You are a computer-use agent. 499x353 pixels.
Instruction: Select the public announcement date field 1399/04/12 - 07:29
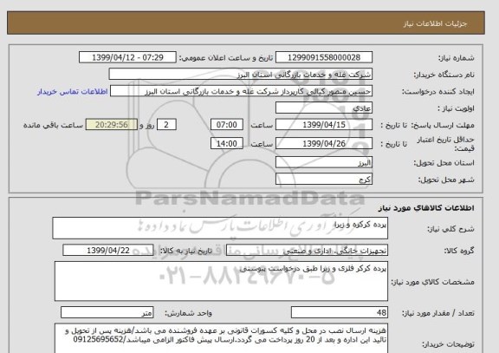click(127, 57)
